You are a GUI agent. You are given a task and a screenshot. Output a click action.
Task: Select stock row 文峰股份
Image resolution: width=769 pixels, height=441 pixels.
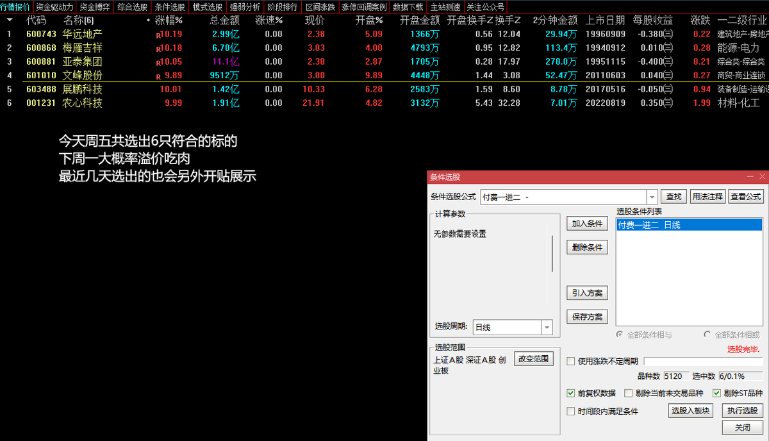(x=384, y=75)
